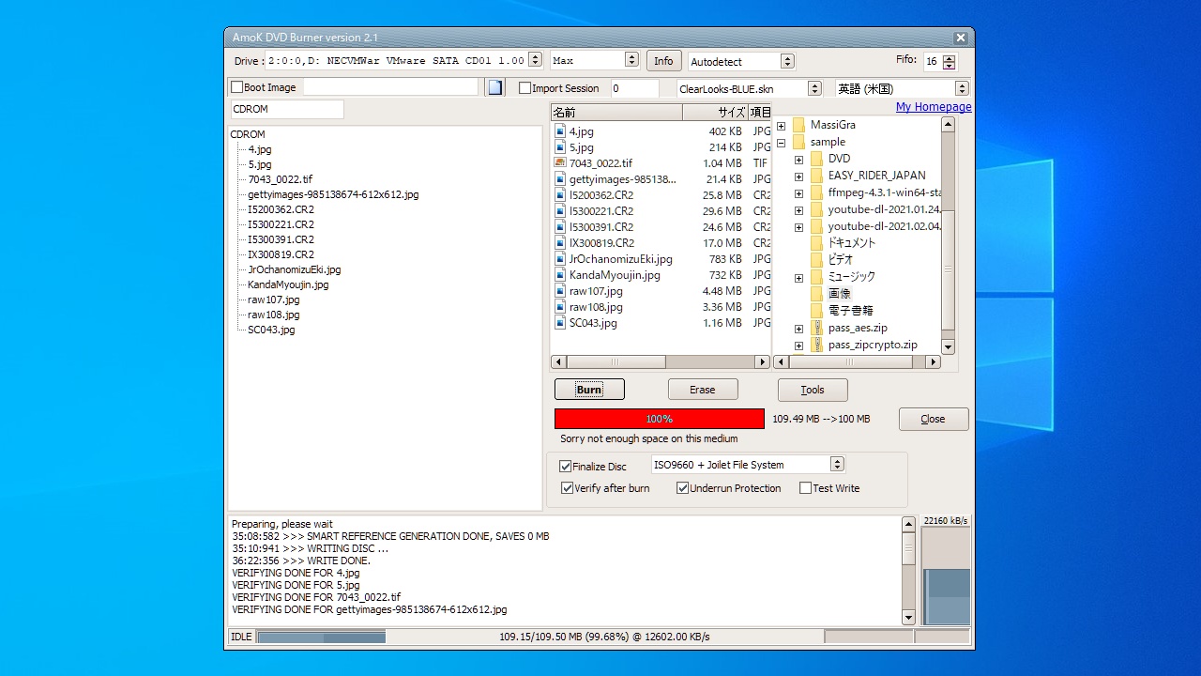Click the folder tree vertical scrollbar
The height and width of the screenshot is (676, 1201).
948,236
